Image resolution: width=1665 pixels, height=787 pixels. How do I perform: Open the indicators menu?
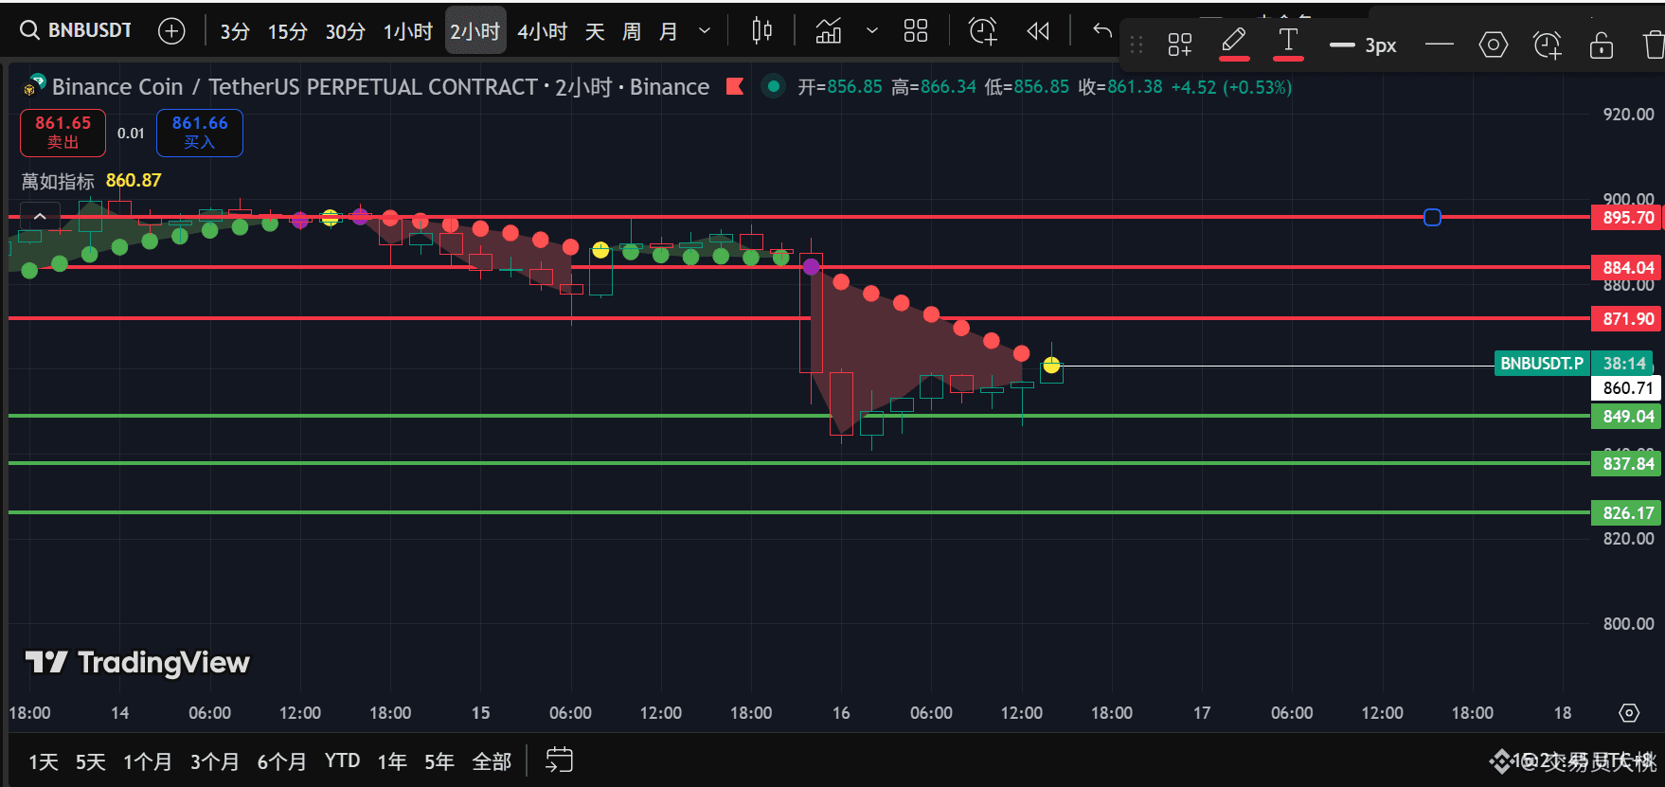[829, 31]
